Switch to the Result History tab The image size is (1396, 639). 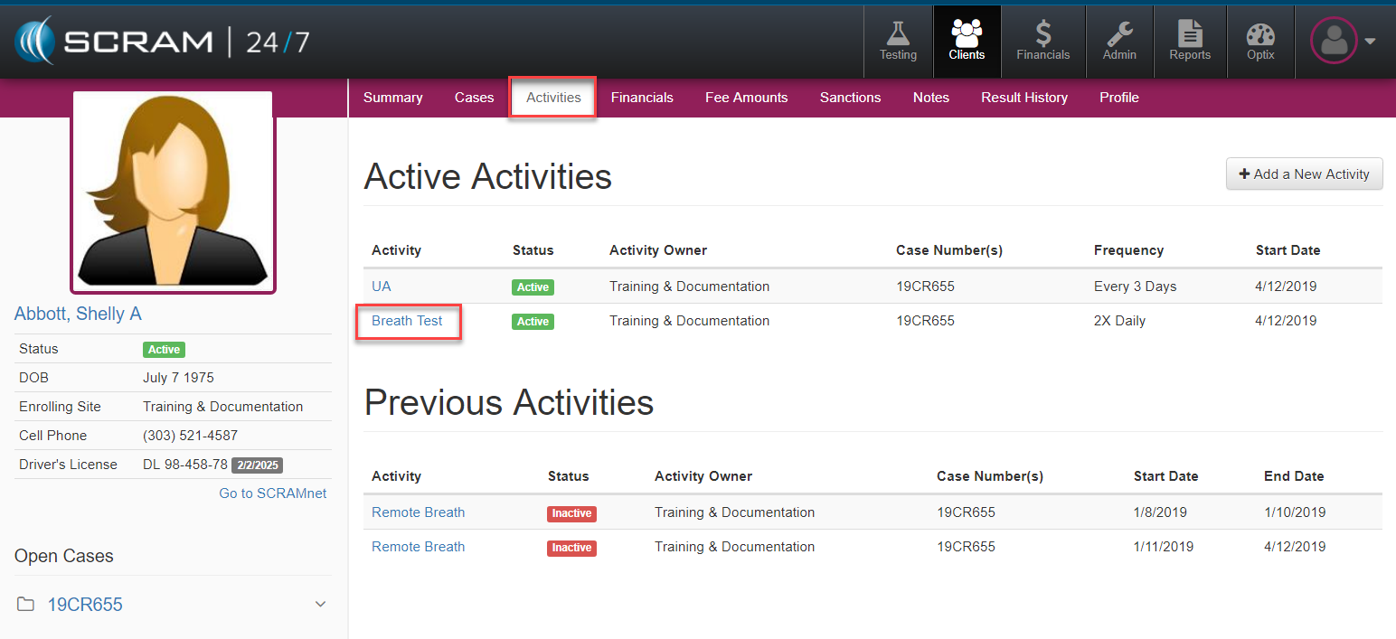tap(1023, 98)
